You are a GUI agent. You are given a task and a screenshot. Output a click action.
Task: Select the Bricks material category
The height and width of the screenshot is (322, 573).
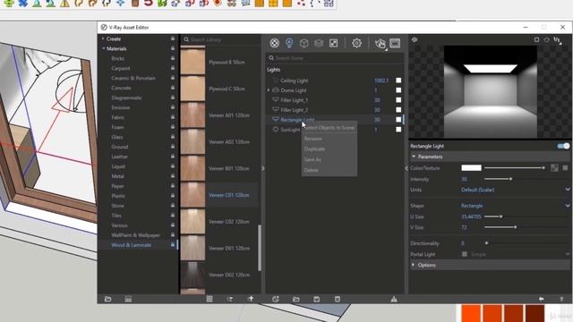[117, 58]
